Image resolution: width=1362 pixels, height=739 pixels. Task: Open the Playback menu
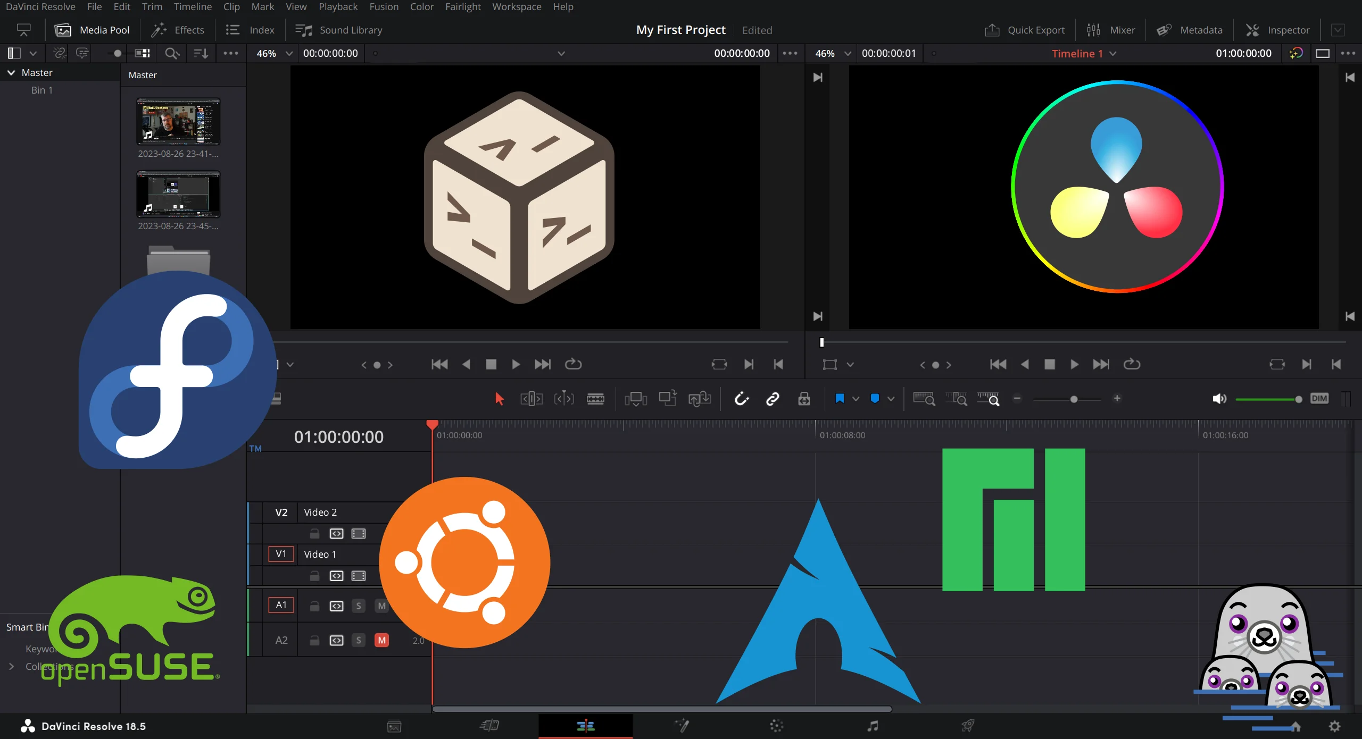coord(338,7)
